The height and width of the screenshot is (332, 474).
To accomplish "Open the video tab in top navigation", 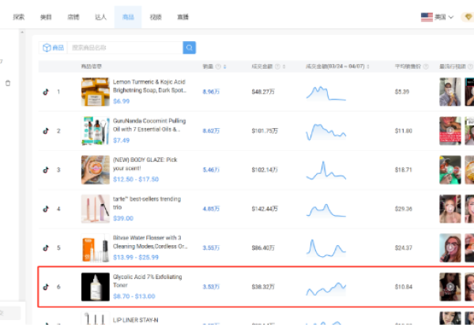I will point(156,17).
